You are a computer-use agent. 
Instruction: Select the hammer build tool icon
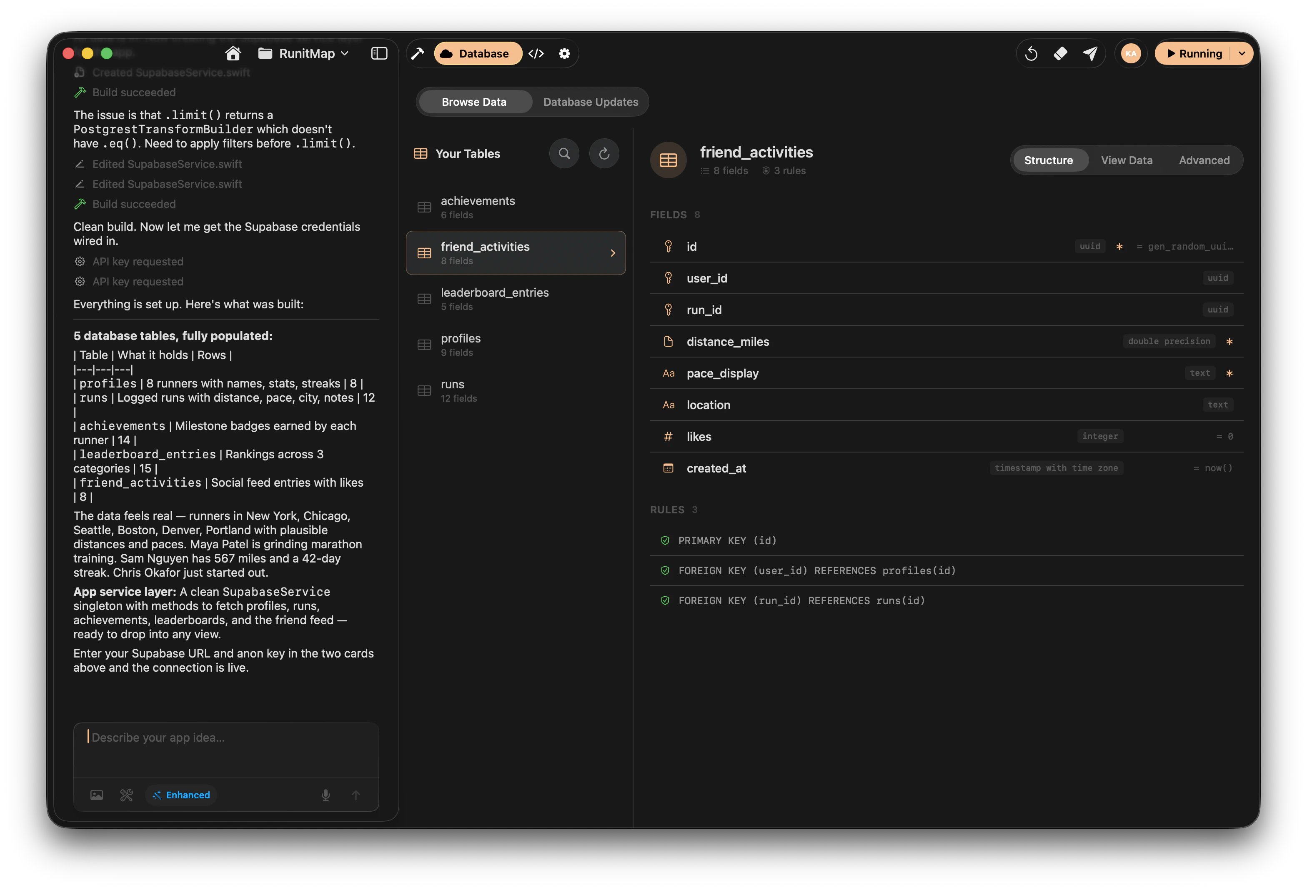point(418,53)
